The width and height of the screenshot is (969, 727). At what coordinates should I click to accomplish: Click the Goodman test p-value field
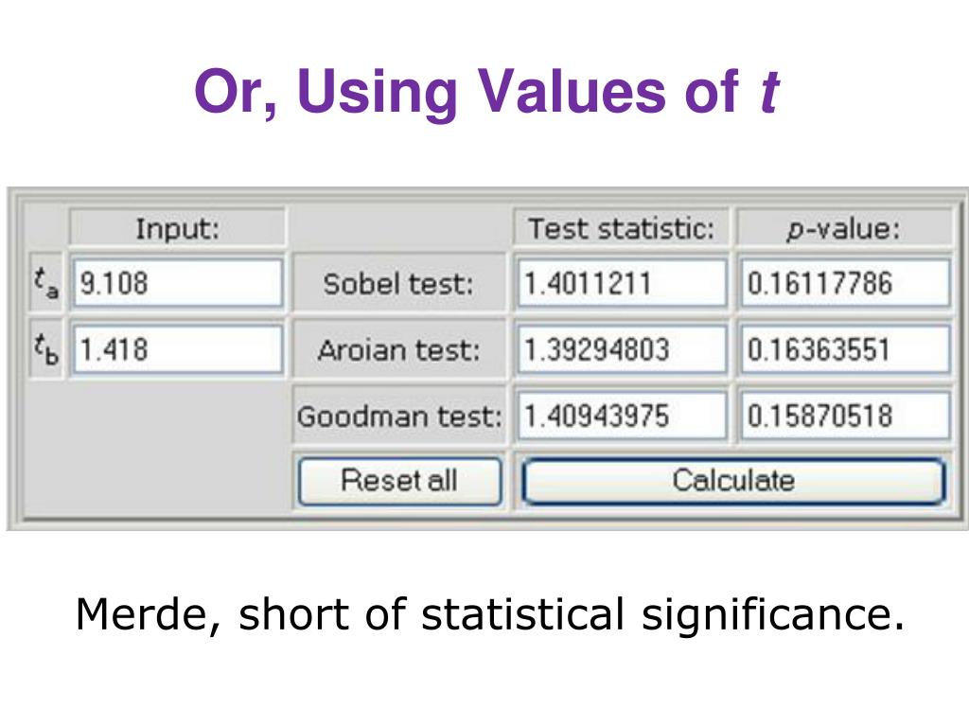click(x=845, y=416)
